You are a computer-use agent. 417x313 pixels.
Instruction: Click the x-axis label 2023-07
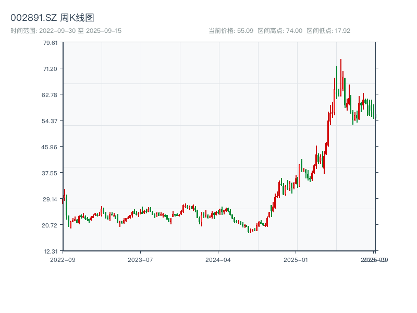140,260
